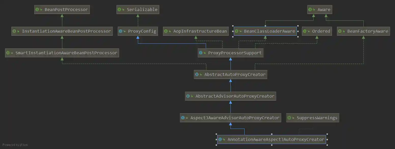Image resolution: width=395 pixels, height=149 pixels.
Task: Select the BeanFactoryAware interface node
Action: click(363, 31)
